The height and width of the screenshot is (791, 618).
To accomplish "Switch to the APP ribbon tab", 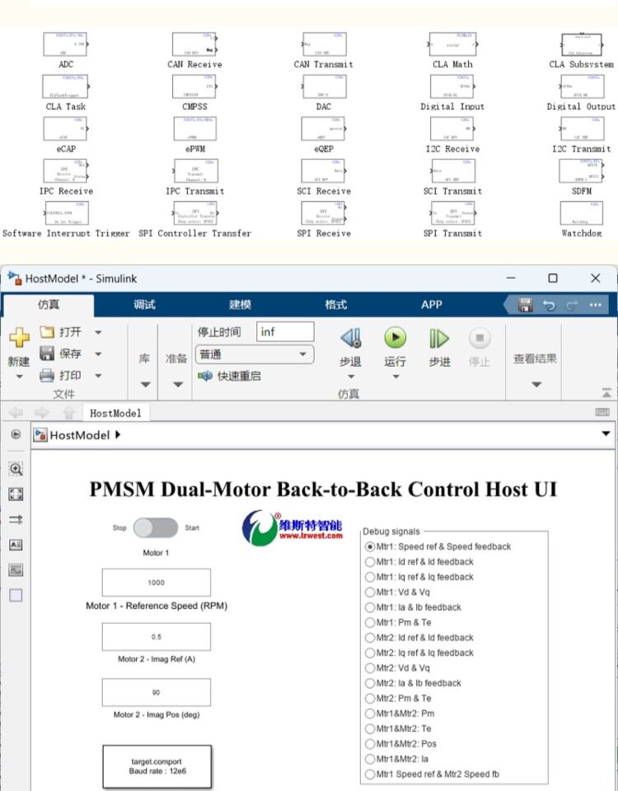I will pos(431,304).
